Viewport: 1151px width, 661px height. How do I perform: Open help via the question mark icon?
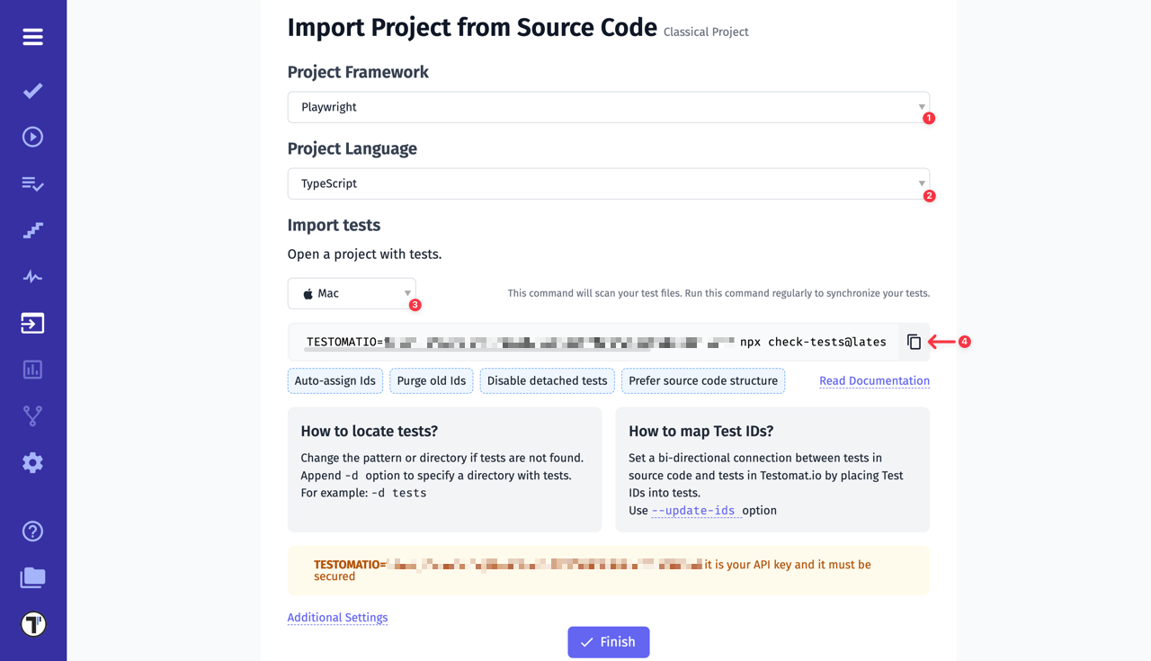click(x=32, y=531)
